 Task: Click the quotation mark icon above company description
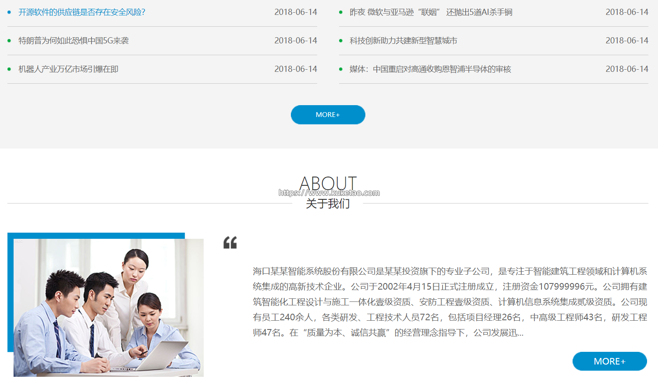coord(230,242)
